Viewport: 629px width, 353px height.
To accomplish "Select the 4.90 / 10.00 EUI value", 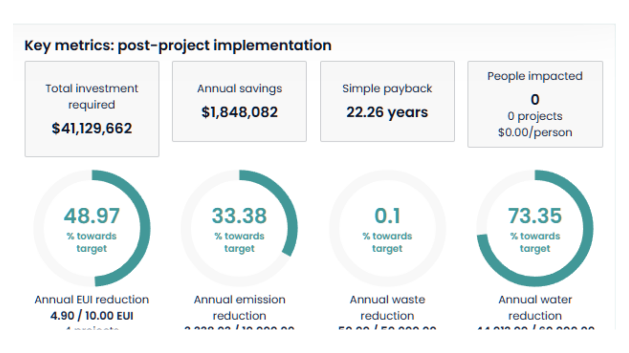I will point(92,316).
